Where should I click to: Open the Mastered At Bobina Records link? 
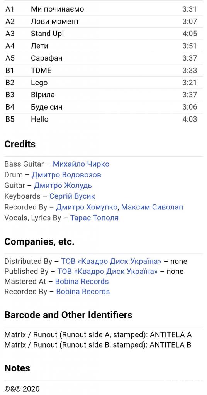[x=82, y=281]
